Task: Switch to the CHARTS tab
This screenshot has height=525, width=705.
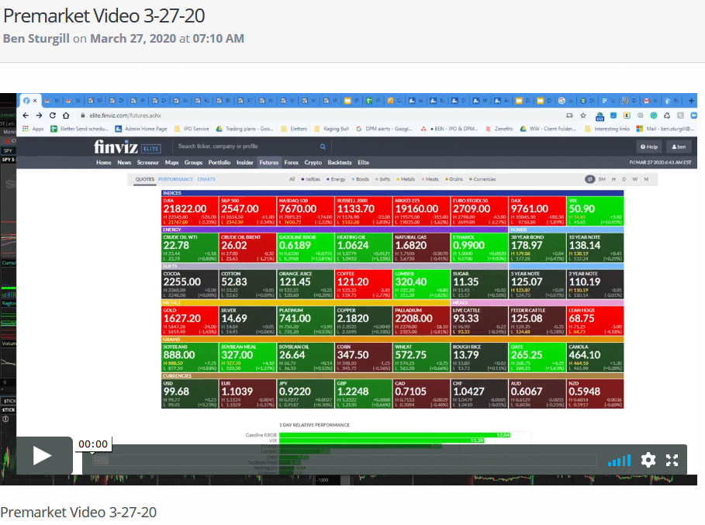Action: point(206,179)
